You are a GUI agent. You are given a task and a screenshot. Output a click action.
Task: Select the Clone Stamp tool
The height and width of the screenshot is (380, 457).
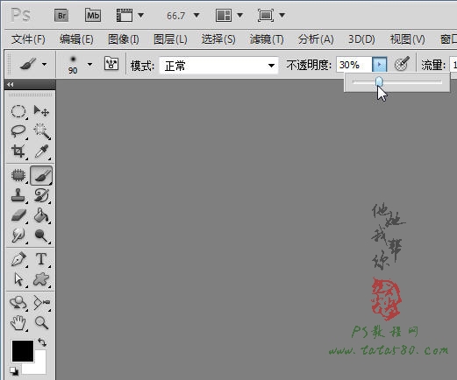pyautogui.click(x=18, y=195)
